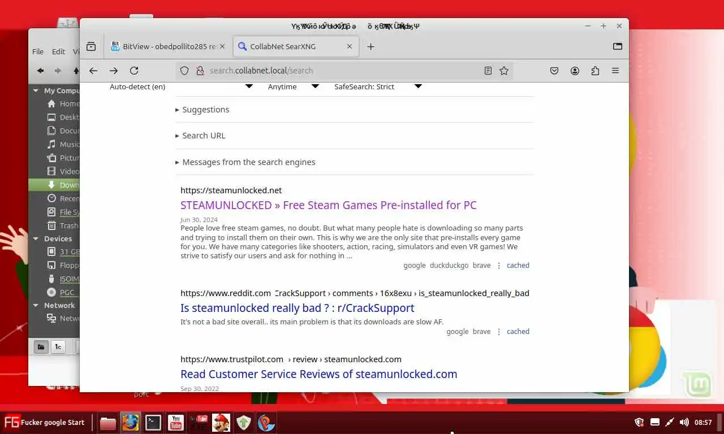Expand the Search URL section
This screenshot has width=724, height=434.
click(x=200, y=136)
